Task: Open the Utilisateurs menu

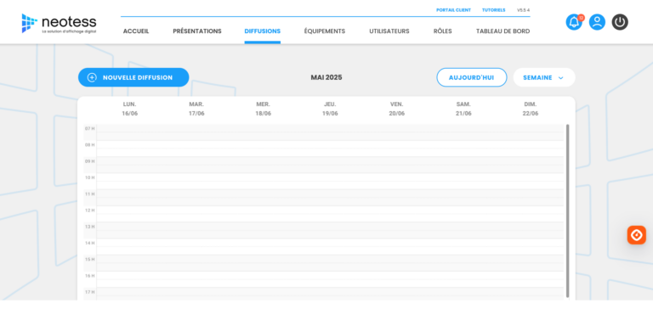Action: 389,31
